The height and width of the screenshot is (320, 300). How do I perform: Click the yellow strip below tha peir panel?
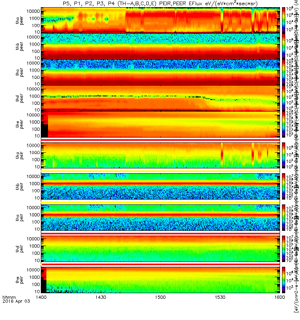pos(160,171)
